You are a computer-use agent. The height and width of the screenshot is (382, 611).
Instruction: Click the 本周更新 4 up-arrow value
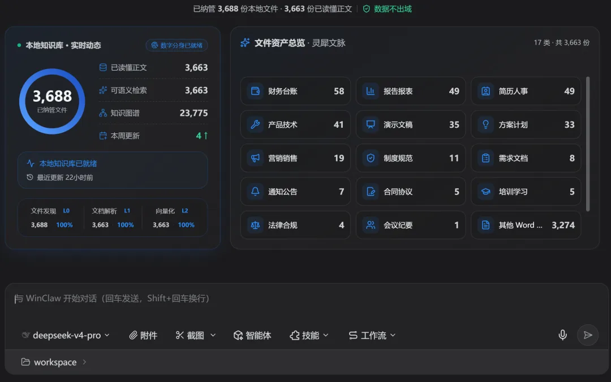[x=202, y=136]
